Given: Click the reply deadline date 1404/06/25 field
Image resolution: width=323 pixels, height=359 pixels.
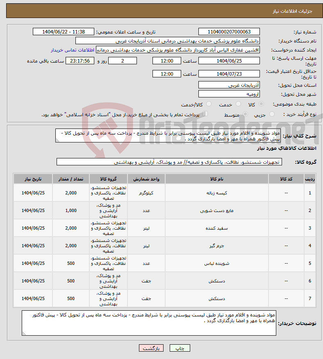Looking at the screenshot, I should click(x=229, y=61).
